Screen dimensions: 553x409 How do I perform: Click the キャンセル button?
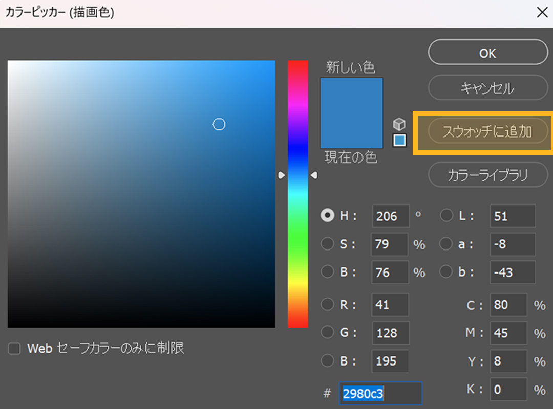pyautogui.click(x=487, y=88)
